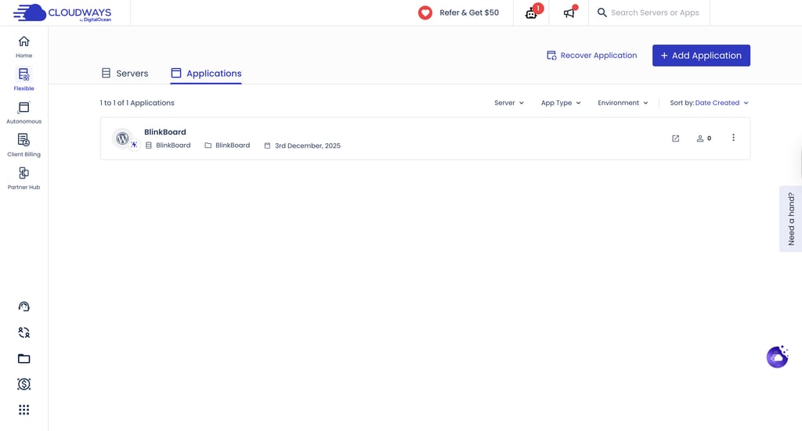This screenshot has width=802, height=431.
Task: Click the 1 to 1 of 1 Applications text
Action: point(137,102)
